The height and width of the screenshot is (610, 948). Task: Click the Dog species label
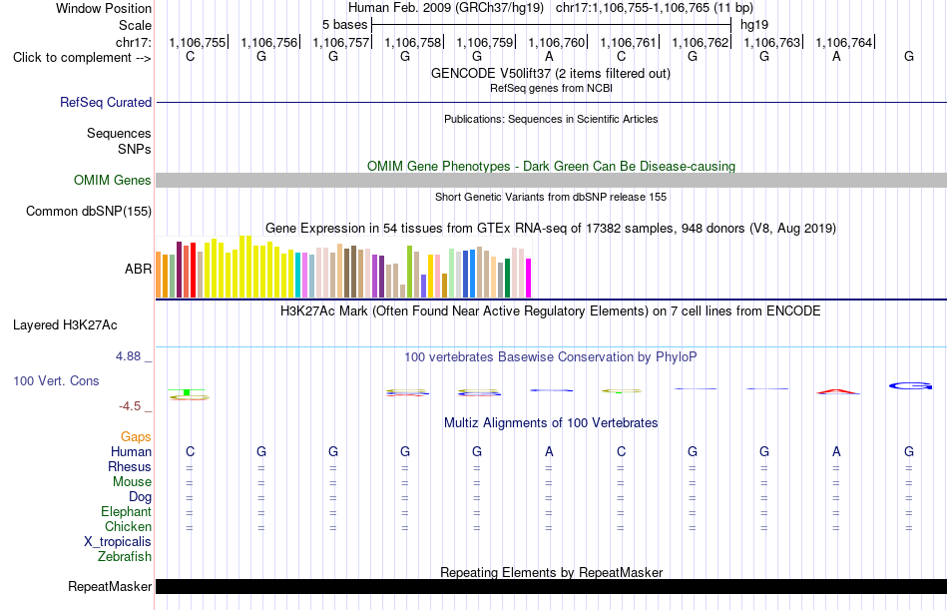141,497
